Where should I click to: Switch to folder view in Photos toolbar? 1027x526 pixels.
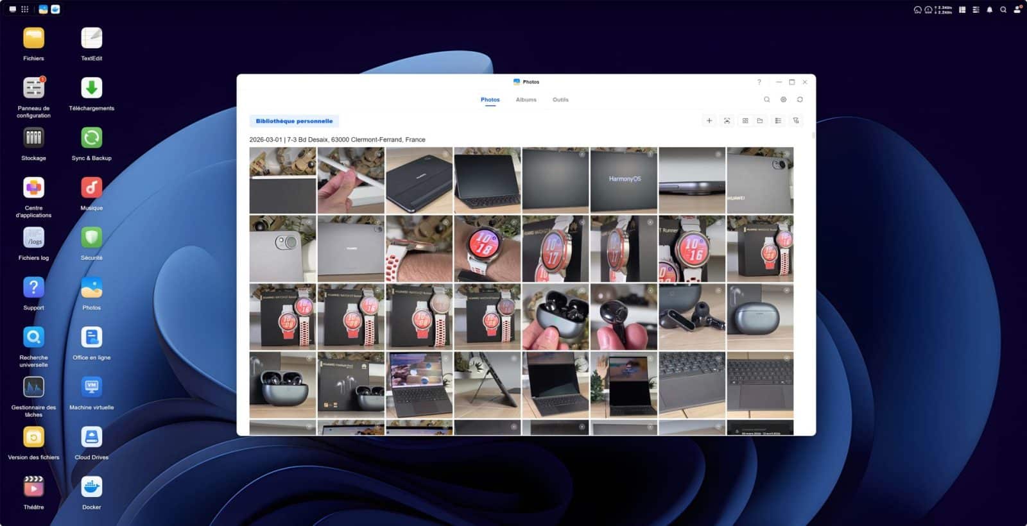click(x=760, y=121)
